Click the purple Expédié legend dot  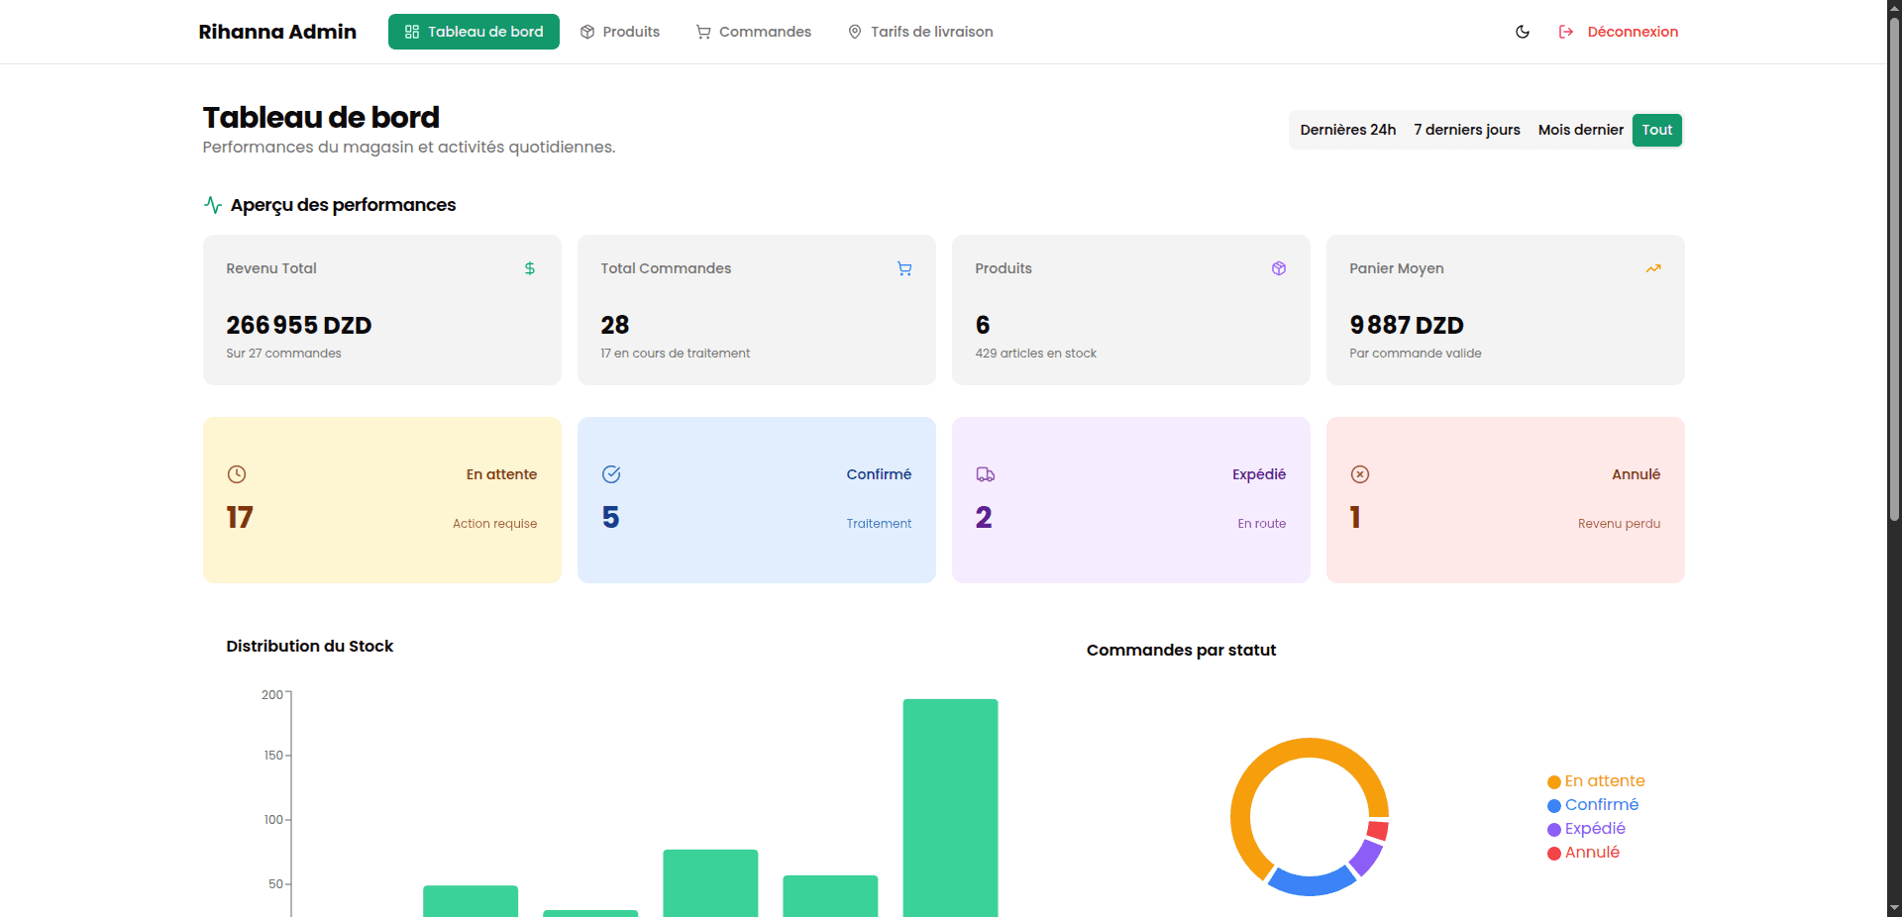(1554, 830)
